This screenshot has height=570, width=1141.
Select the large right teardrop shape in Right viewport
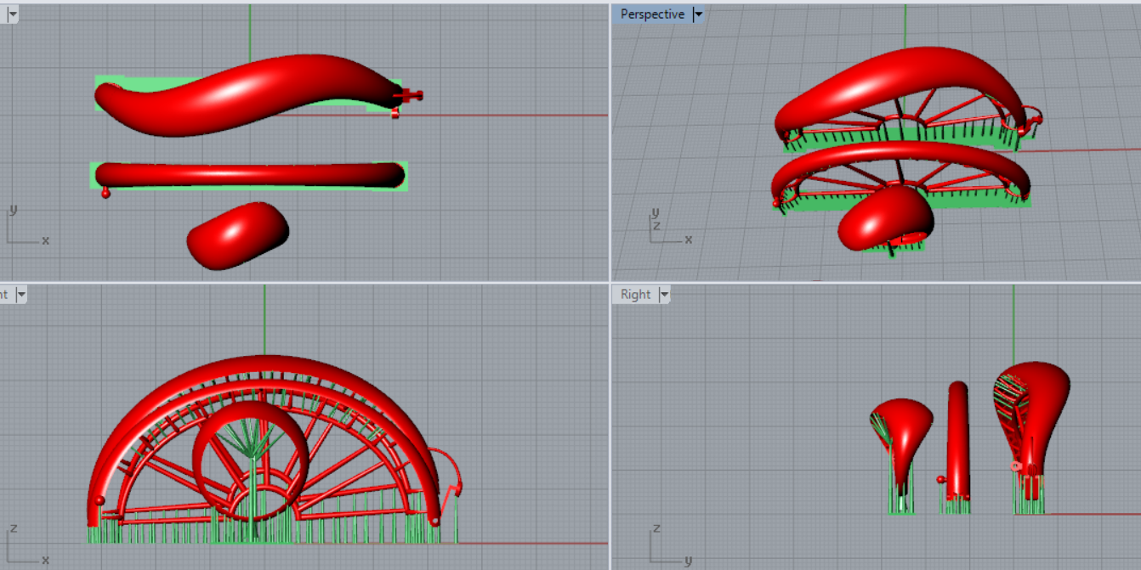pyautogui.click(x=1042, y=399)
